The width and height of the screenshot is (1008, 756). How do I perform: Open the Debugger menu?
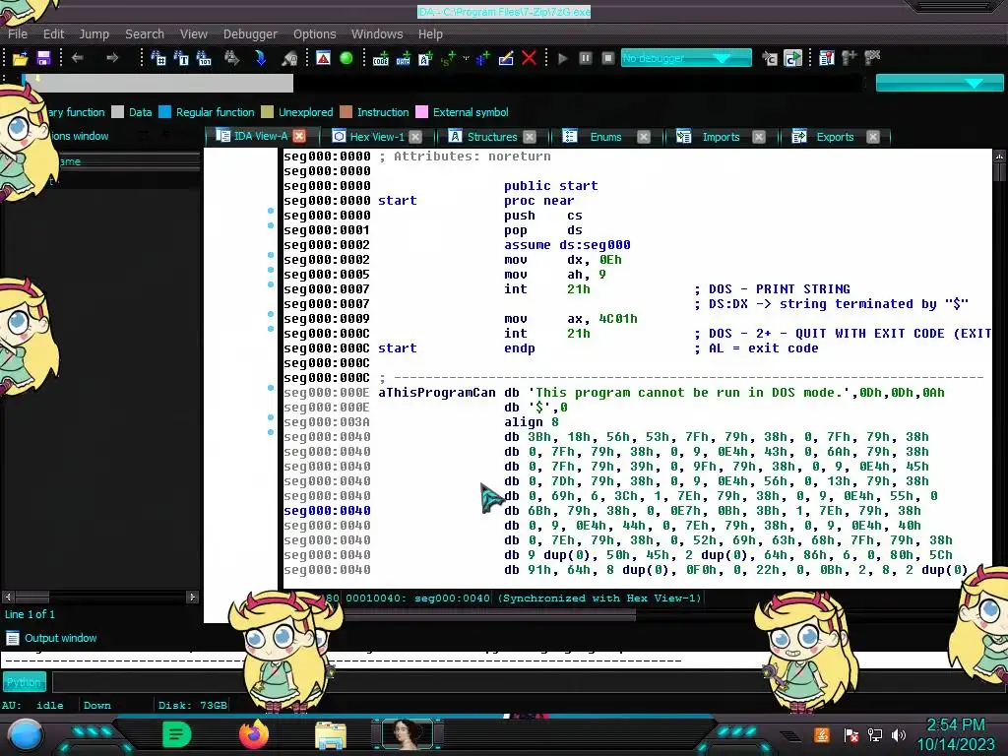click(250, 34)
